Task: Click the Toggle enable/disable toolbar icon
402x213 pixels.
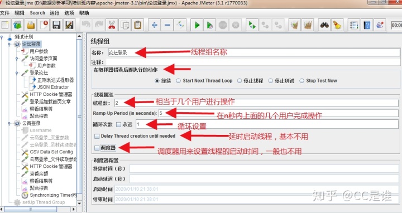Action: (x=180, y=25)
